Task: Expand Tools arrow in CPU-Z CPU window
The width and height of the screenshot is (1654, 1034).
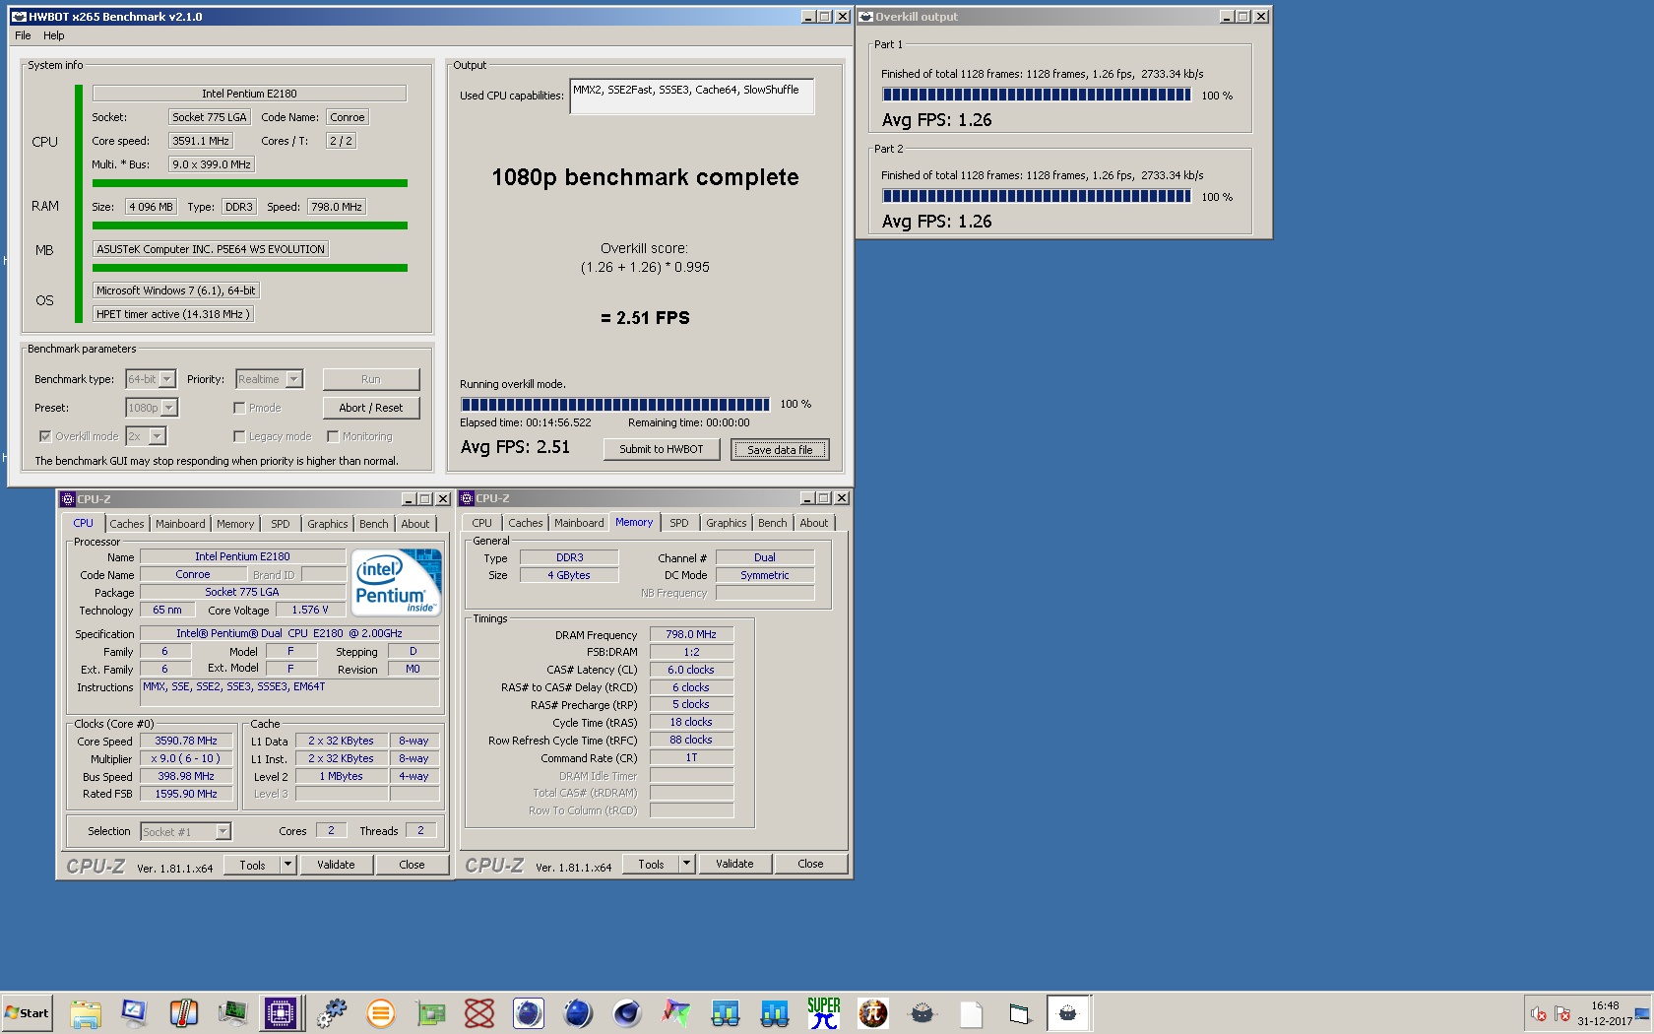Action: pyautogui.click(x=287, y=866)
